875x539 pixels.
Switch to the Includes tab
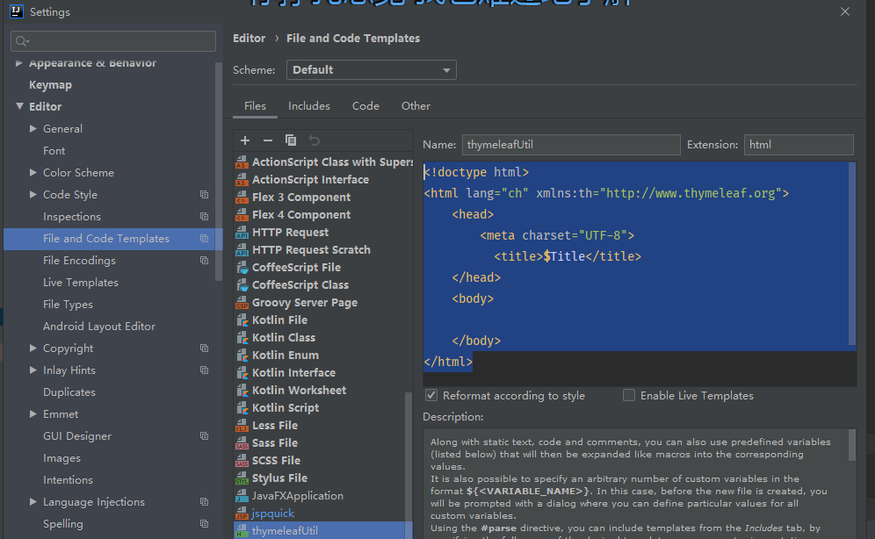[x=309, y=106]
